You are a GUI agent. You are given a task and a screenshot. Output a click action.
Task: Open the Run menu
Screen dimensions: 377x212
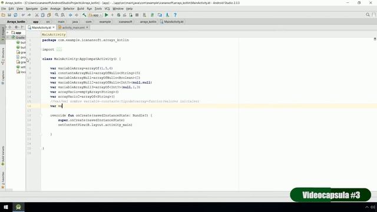pos(90,9)
